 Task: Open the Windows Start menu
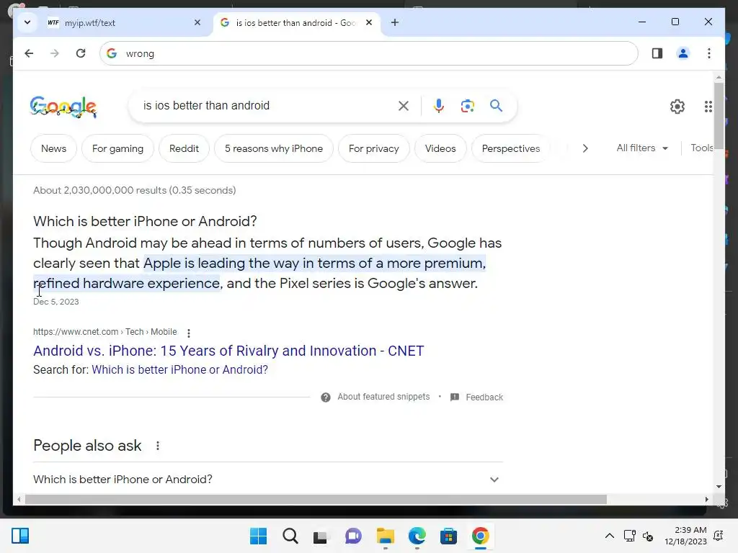click(258, 536)
